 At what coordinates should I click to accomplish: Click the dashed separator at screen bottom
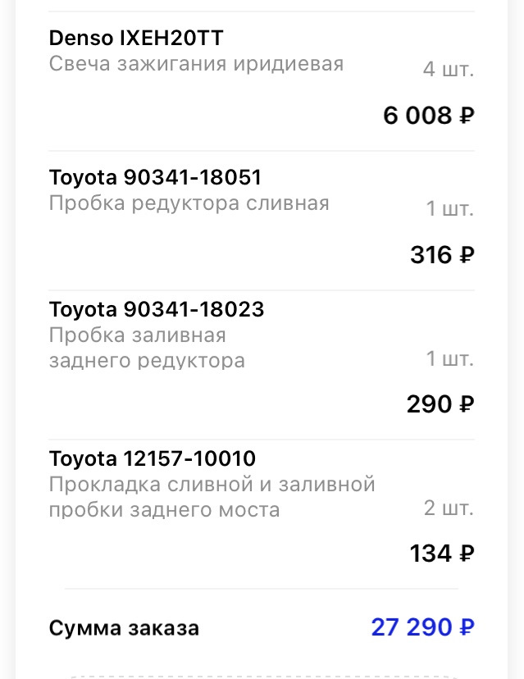pos(262,676)
